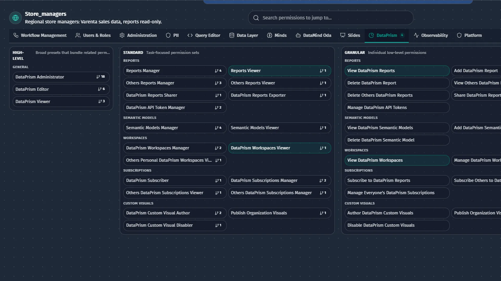Select Publish Organization Visuals standard set
This screenshot has height=281, width=501.
click(x=279, y=213)
